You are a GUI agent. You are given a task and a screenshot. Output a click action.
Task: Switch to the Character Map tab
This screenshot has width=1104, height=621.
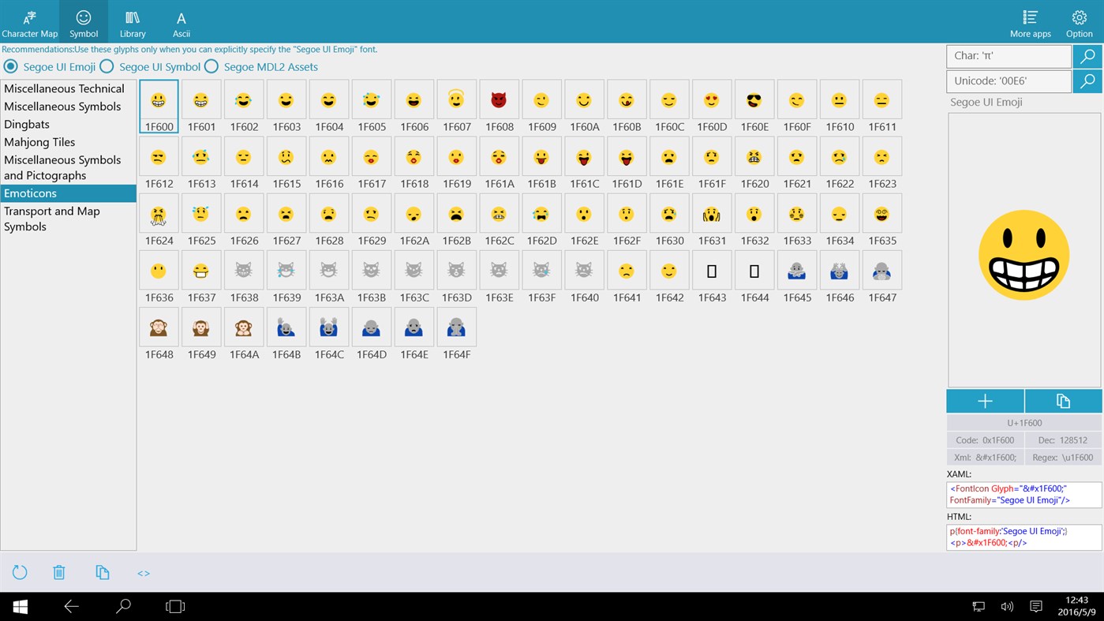point(29,23)
